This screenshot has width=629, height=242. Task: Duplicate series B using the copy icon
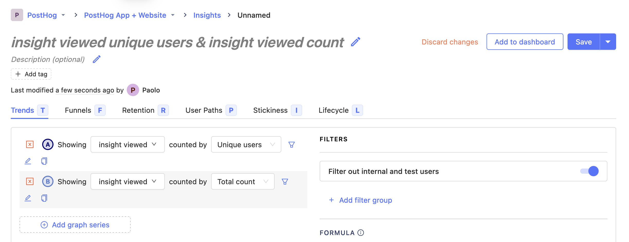(44, 198)
